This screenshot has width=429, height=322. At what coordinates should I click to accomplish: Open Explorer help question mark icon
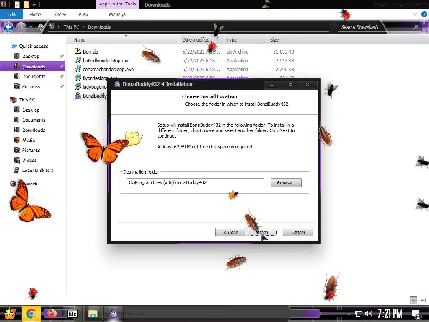click(424, 14)
